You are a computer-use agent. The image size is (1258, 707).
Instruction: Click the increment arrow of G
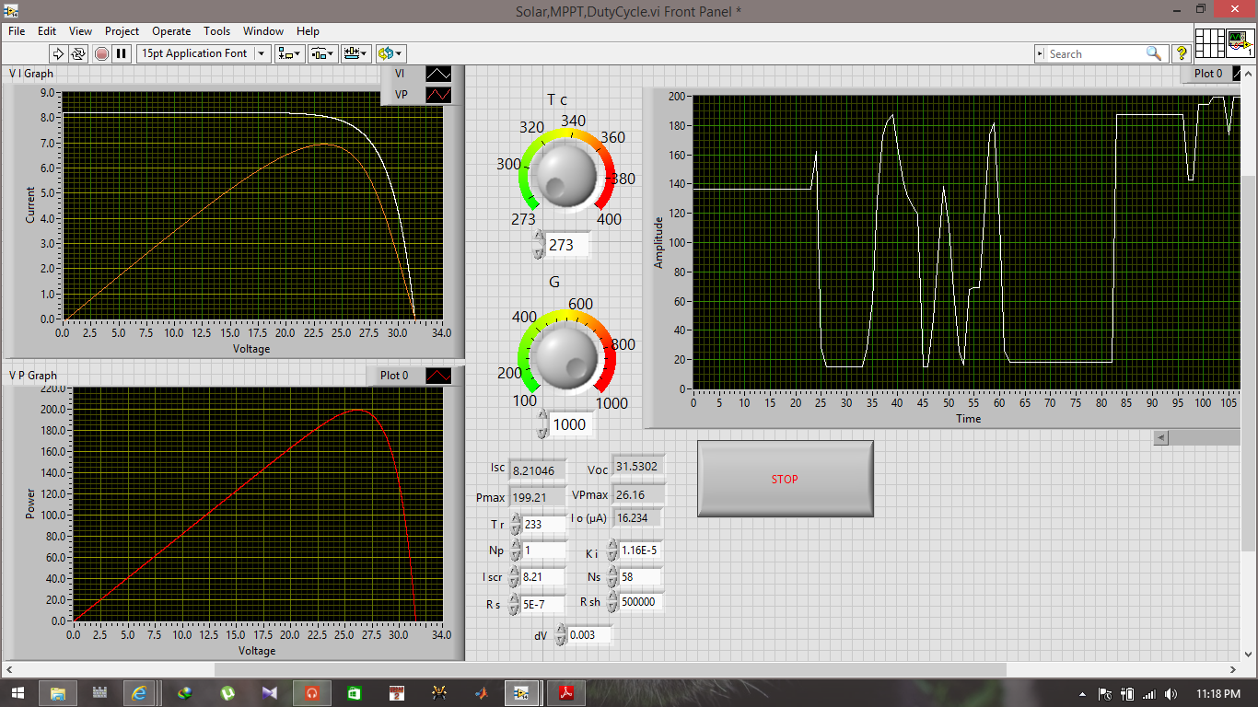point(542,417)
